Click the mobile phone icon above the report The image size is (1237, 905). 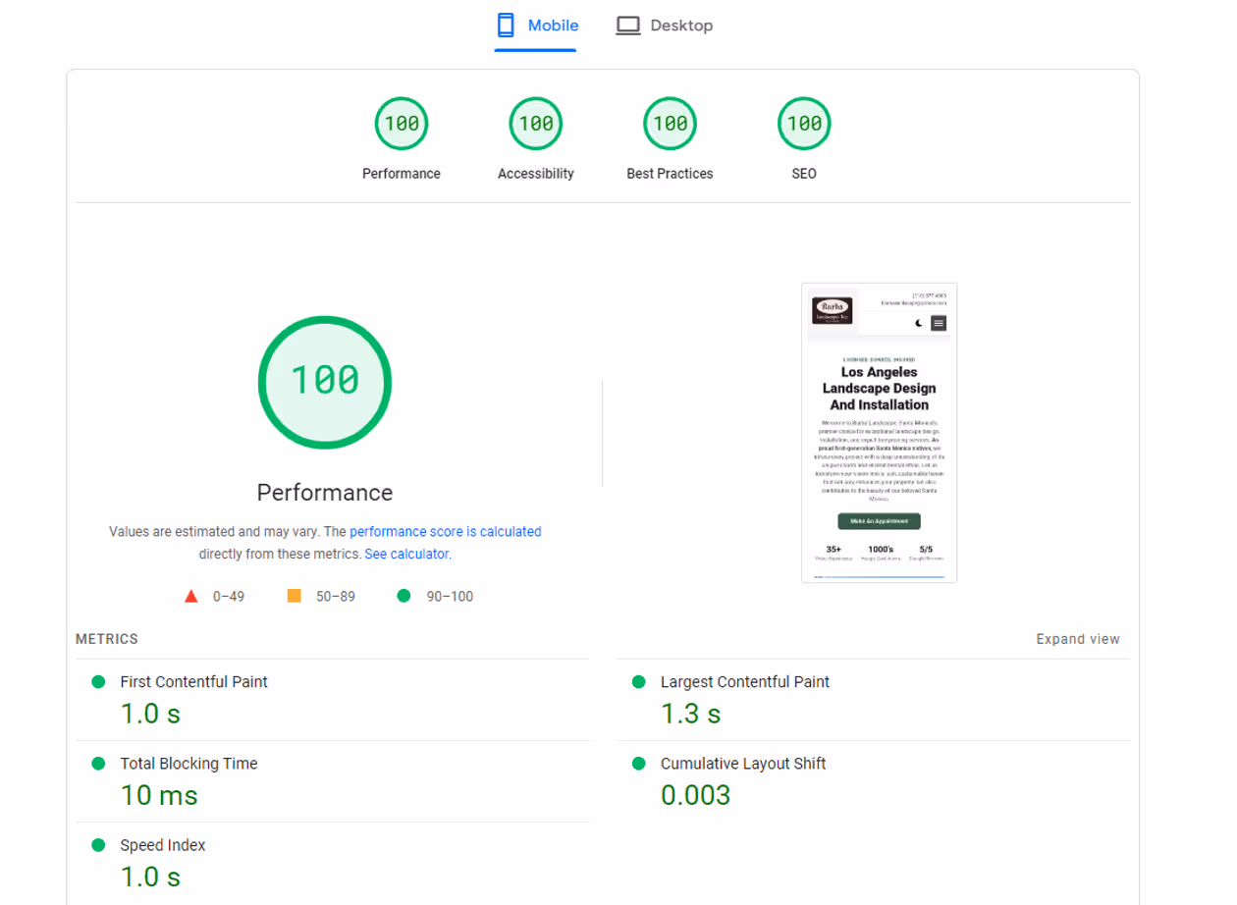click(505, 25)
